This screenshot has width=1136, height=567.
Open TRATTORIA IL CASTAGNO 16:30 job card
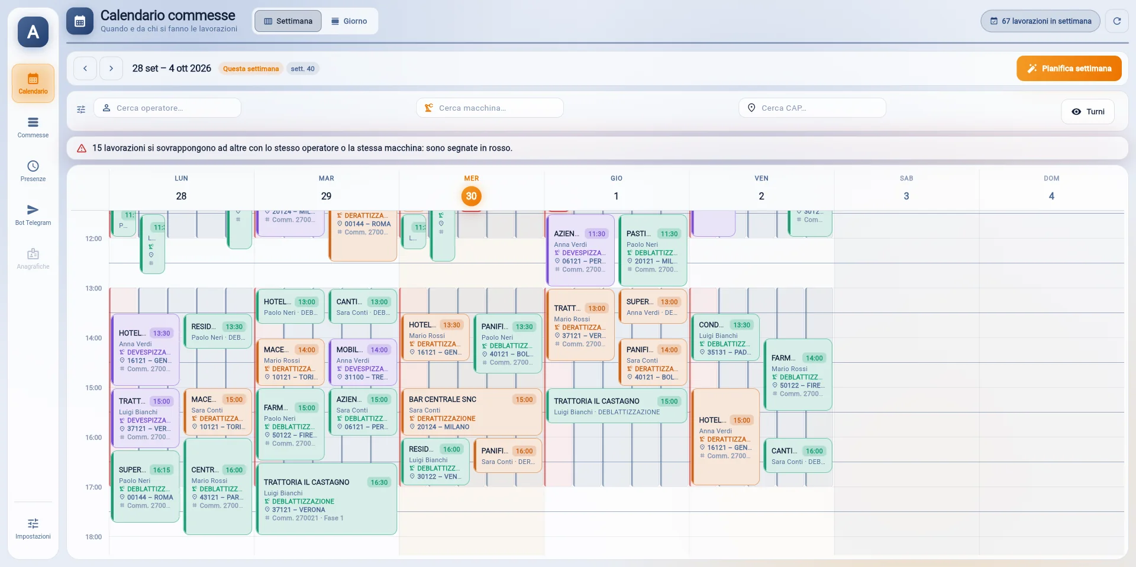327,499
